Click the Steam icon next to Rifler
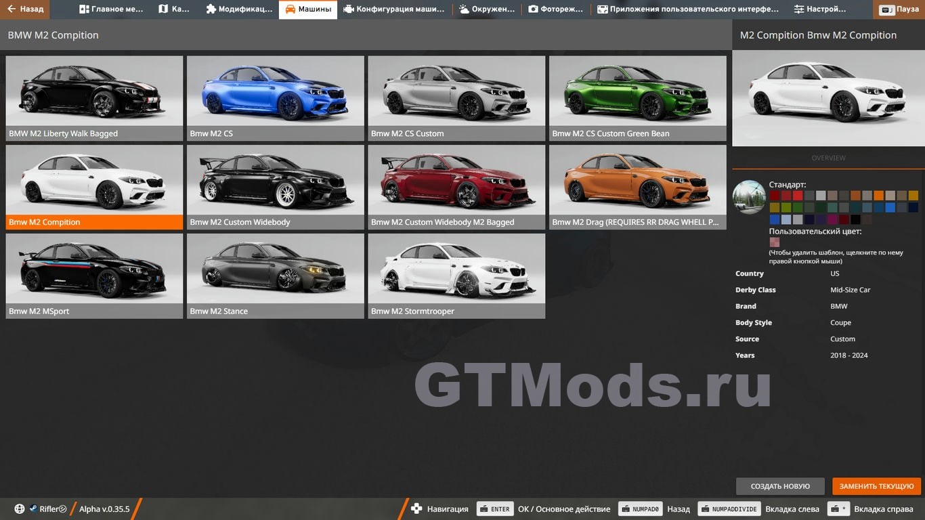 pyautogui.click(x=33, y=509)
